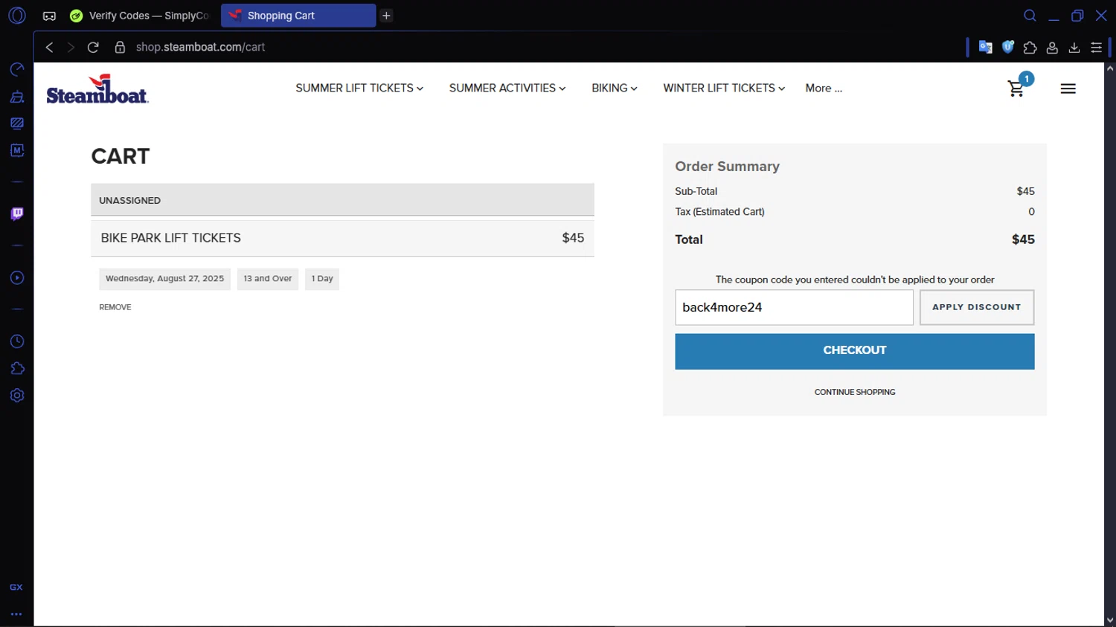Viewport: 1116px width, 627px height.
Task: Click the Unassigned header row
Action: (342, 200)
